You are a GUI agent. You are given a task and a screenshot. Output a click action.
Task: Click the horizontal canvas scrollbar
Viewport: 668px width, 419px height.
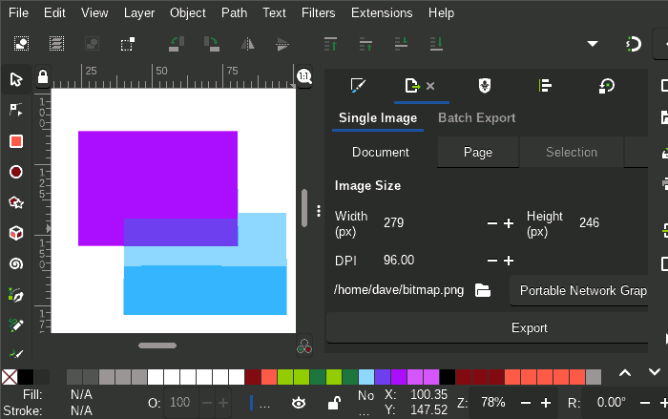(x=157, y=346)
